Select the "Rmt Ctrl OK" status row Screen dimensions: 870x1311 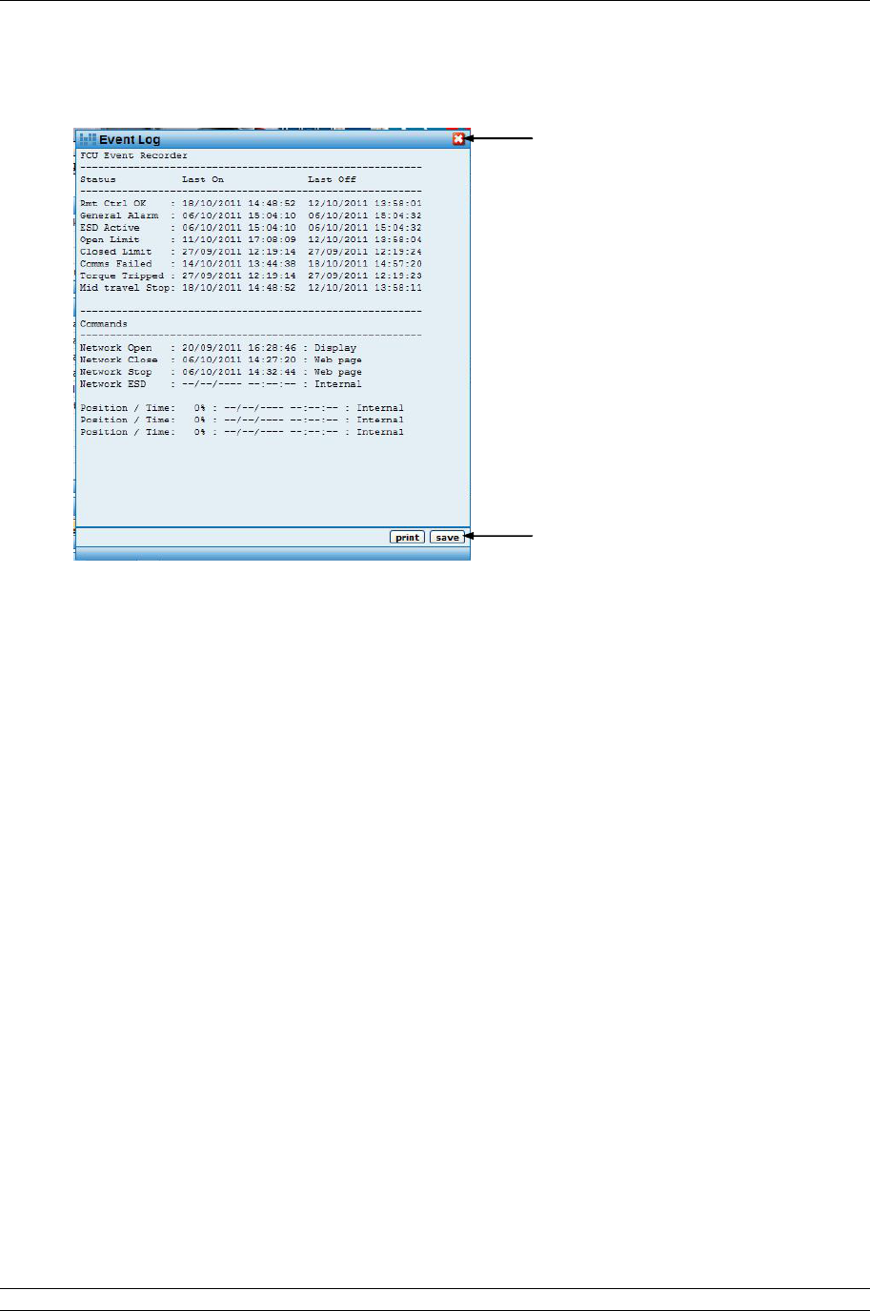click(251, 203)
